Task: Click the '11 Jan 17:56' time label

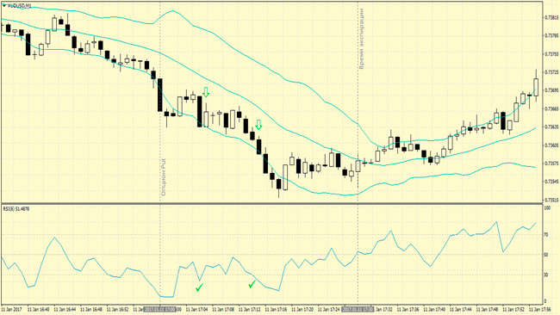Action: (540, 309)
